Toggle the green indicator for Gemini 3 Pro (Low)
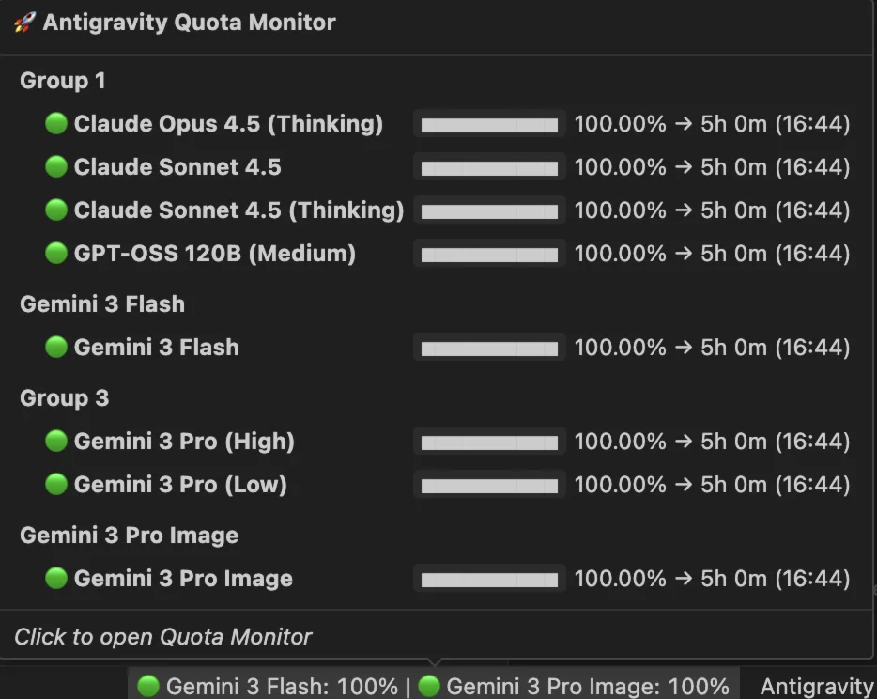Viewport: 877px width, 699px height. point(55,484)
